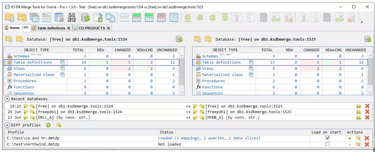Click the database refresh toolbar icon

(86, 18)
